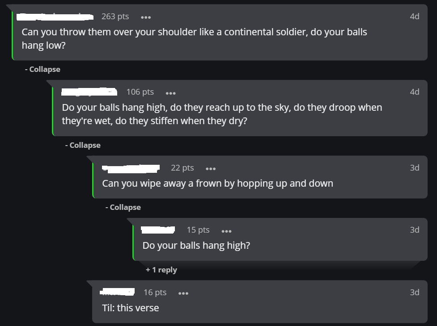
Task: Click the ellipsis next to 22 pts
Action: click(x=211, y=168)
